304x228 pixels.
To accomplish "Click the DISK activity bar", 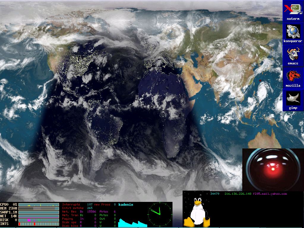I will (39, 220).
